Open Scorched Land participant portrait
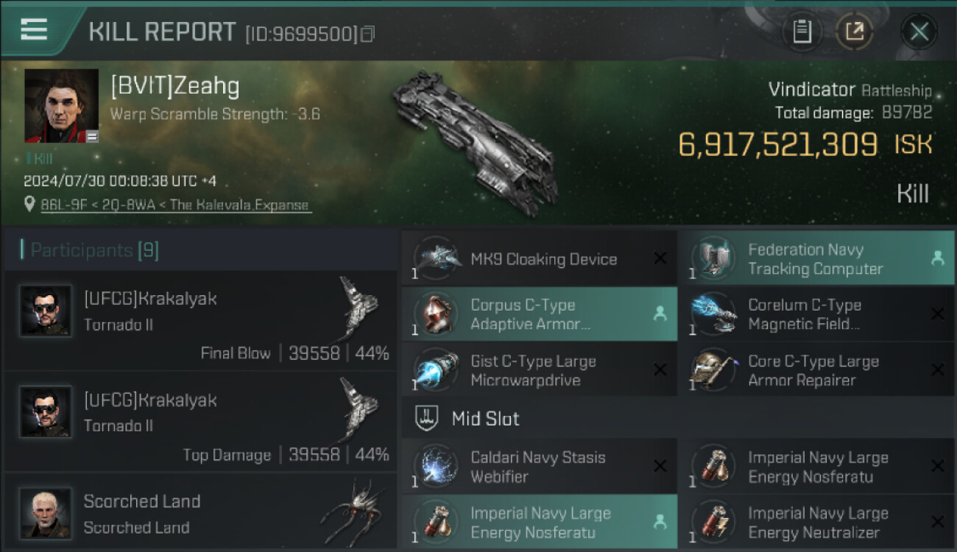The image size is (957, 552). pos(46,513)
